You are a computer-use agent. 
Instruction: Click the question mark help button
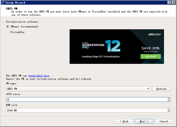point(169,3)
